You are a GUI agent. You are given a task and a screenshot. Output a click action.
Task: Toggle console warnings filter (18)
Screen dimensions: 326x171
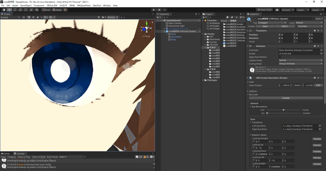146,157
